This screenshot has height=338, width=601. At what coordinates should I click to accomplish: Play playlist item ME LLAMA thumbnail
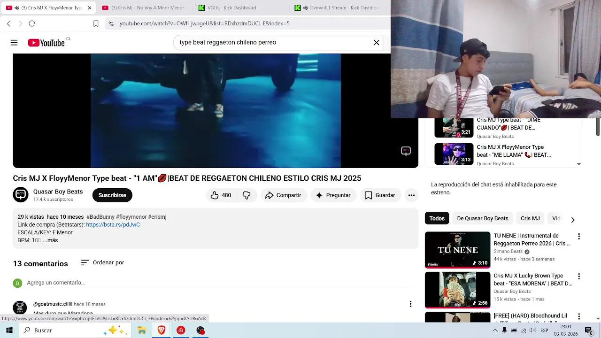pyautogui.click(x=454, y=154)
